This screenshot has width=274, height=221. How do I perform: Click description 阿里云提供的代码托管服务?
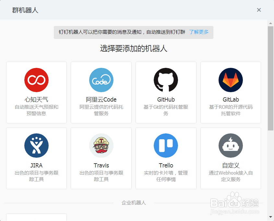pos(101,110)
